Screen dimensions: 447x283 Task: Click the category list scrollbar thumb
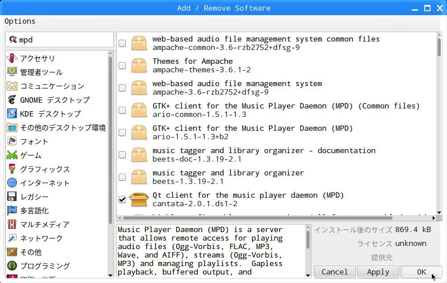110,140
